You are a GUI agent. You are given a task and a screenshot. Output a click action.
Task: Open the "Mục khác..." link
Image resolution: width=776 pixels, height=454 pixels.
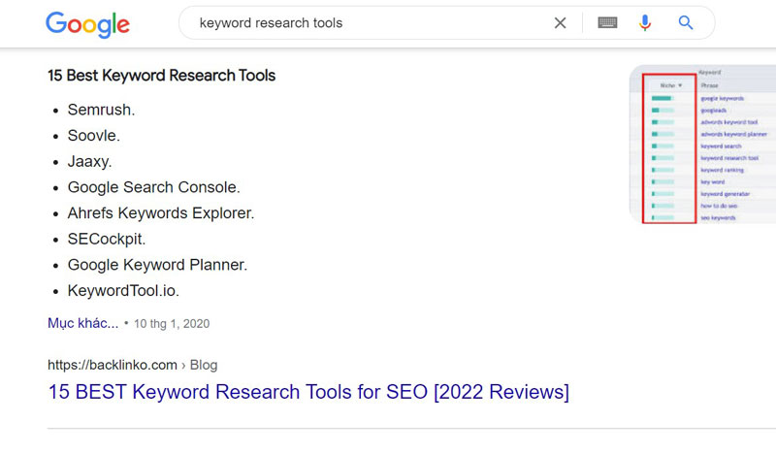pos(82,323)
